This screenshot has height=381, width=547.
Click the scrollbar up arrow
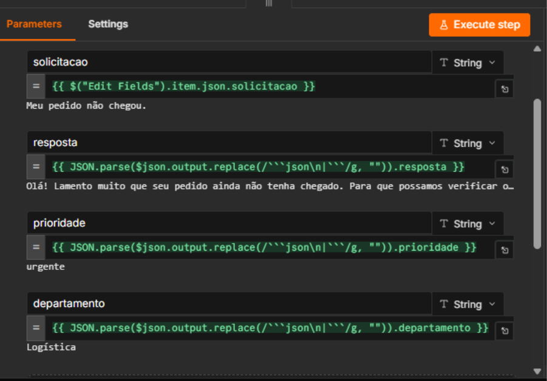[537, 49]
